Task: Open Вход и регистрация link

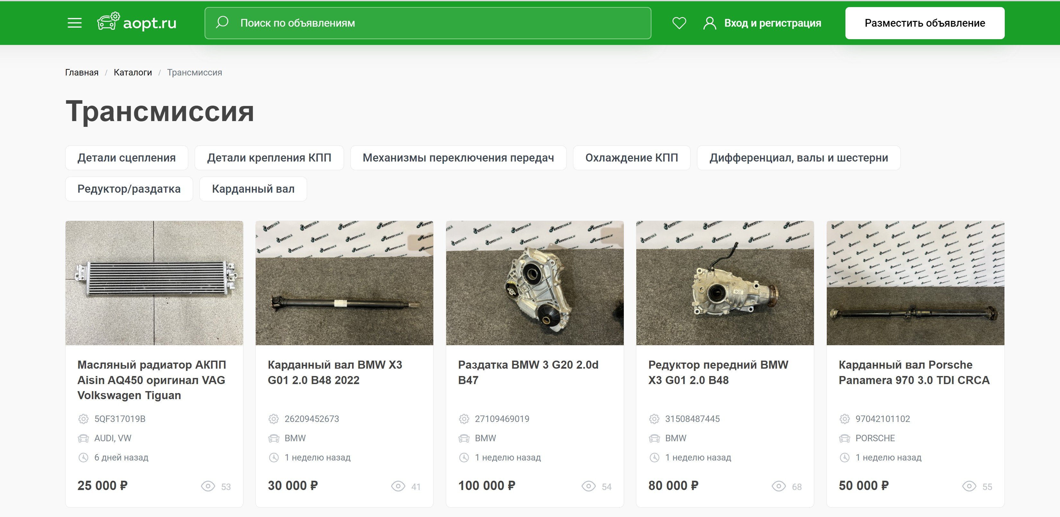Action: point(773,23)
